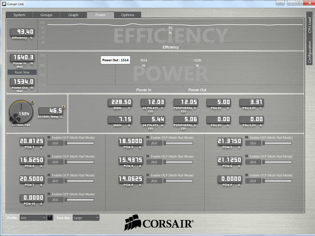This screenshot has height=236, width=315.
Task: Click the Power In Max 1640.3 readout
Action: (x=22, y=57)
